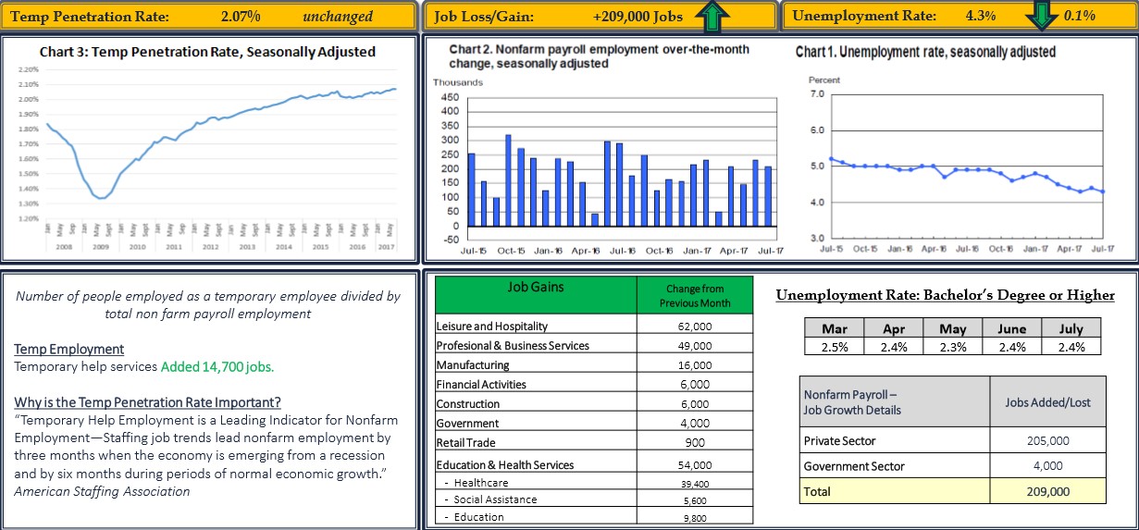Click the Chart 3 Temp Penetration Rate title
Screen dimensions: 1139x530
pyautogui.click(x=207, y=52)
